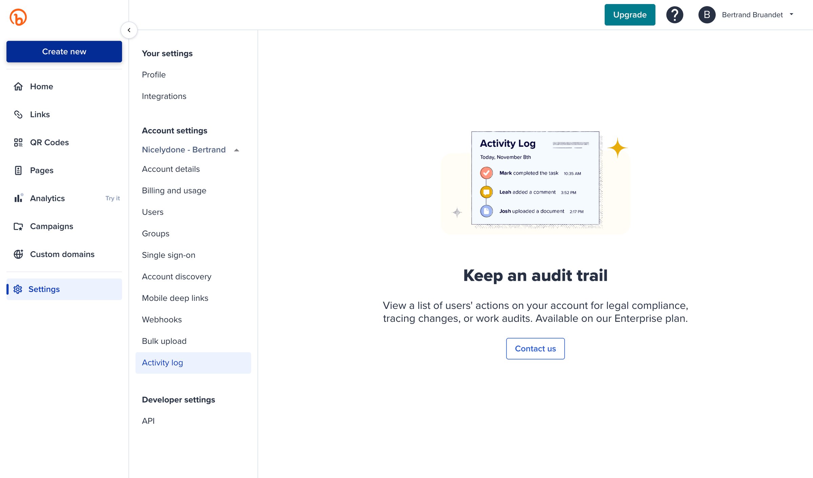Click the Analytics bar chart icon
813x478 pixels.
[18, 198]
